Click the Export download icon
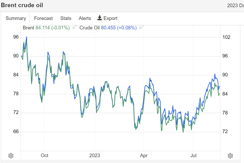244x163 pixels. tap(100, 18)
